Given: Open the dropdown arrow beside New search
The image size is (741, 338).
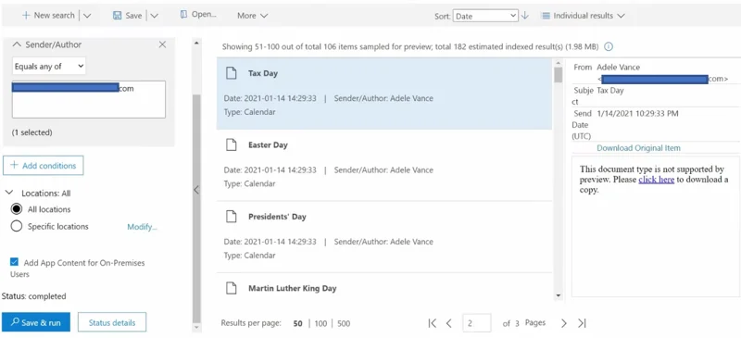Looking at the screenshot, I should click(87, 16).
